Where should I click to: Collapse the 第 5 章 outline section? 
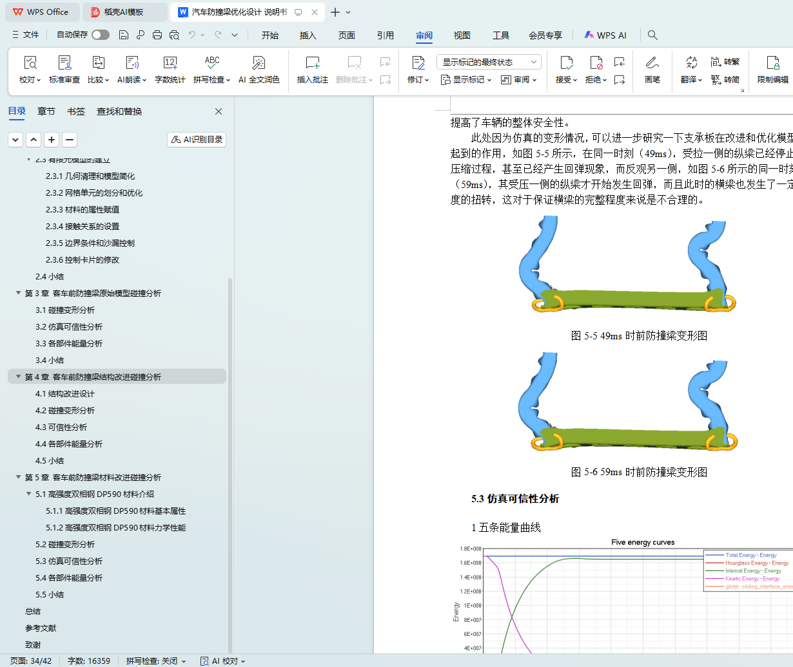19,477
